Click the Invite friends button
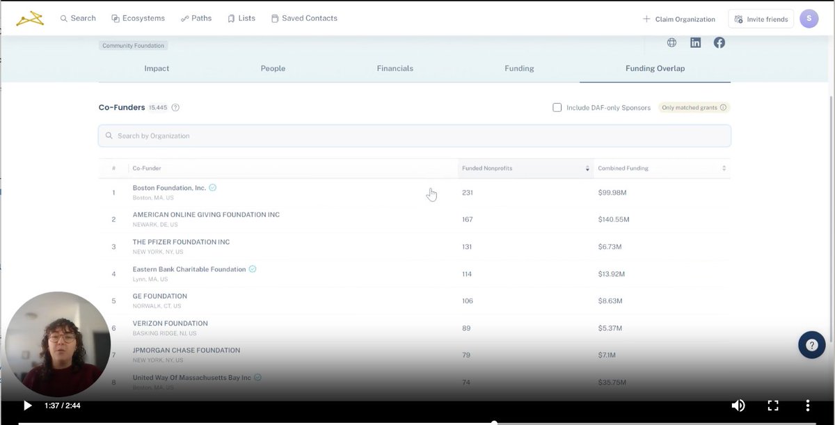This screenshot has height=425, width=835. [761, 18]
